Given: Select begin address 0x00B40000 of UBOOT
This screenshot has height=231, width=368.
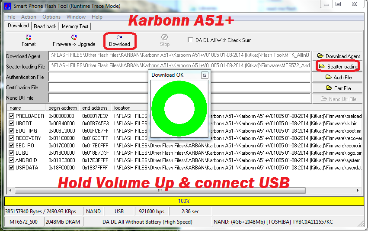Looking at the screenshot, I should tap(61, 123).
